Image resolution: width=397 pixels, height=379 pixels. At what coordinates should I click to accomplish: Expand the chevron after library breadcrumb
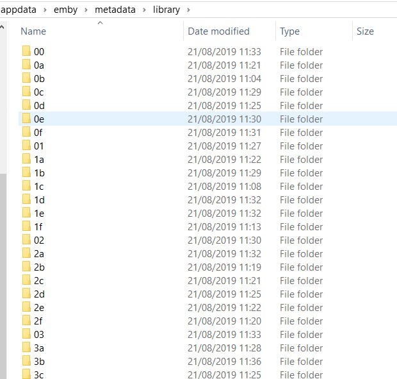(x=188, y=10)
